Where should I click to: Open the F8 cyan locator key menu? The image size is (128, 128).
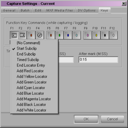coord(77,35)
